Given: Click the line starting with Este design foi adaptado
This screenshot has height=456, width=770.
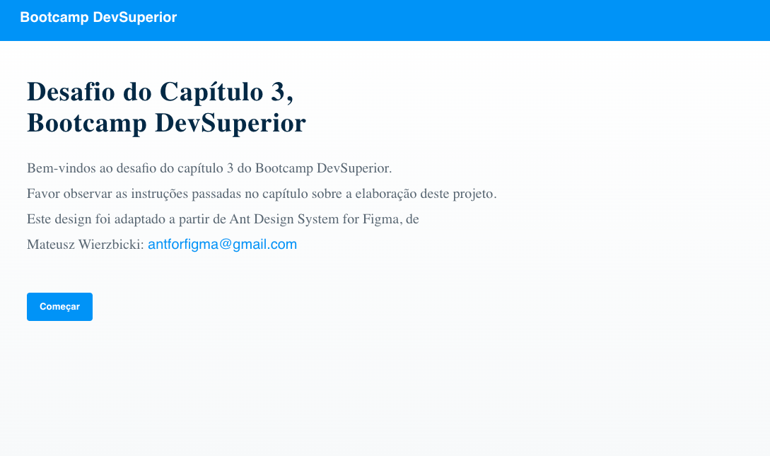Looking at the screenshot, I should [x=223, y=219].
